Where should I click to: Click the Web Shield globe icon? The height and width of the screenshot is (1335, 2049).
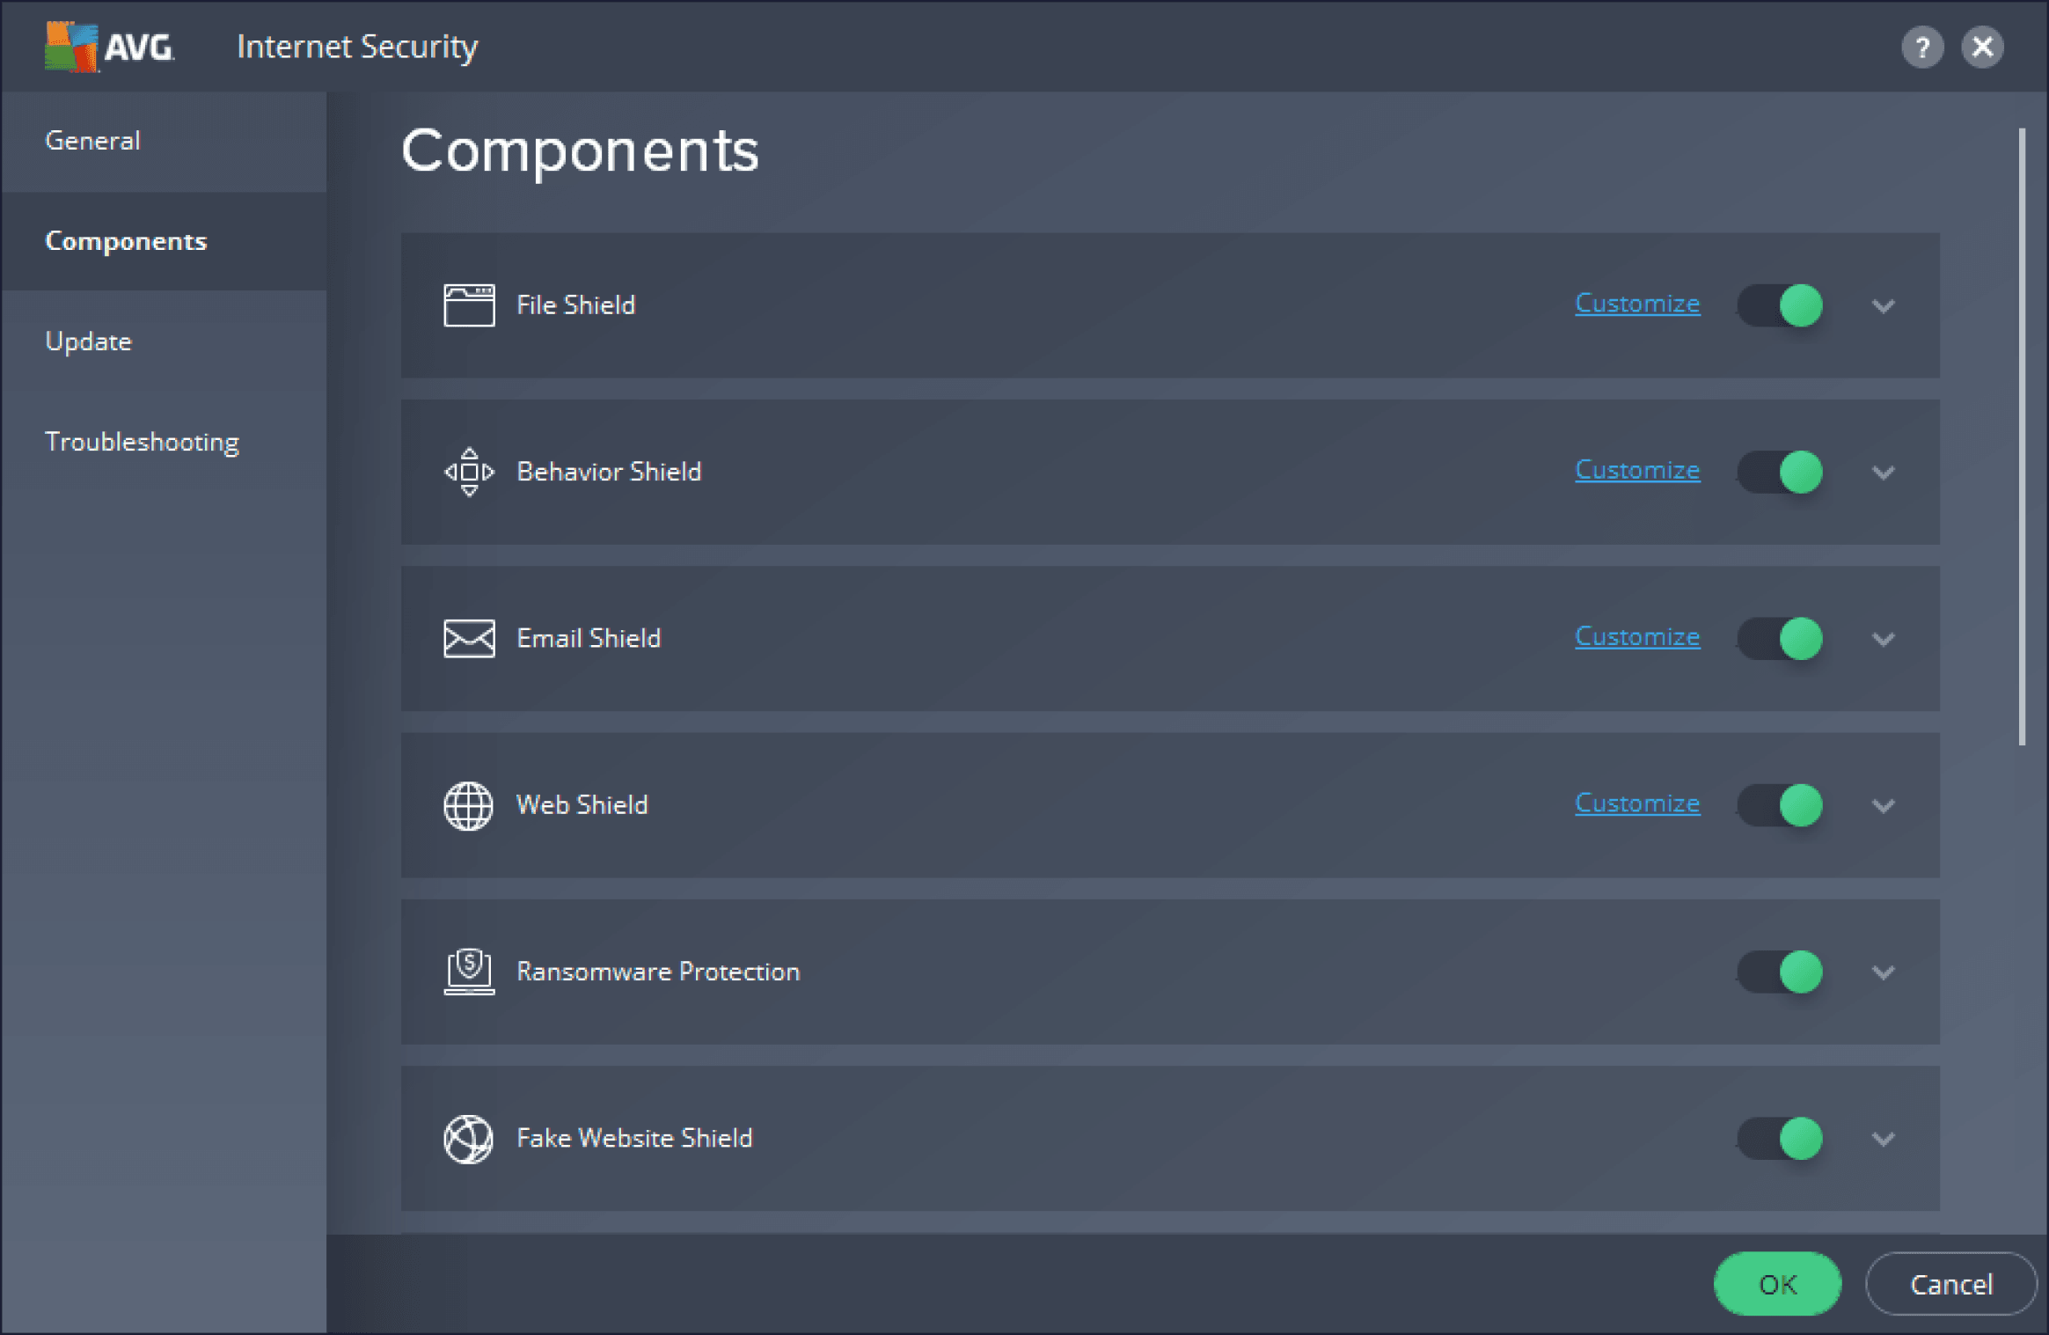(469, 805)
